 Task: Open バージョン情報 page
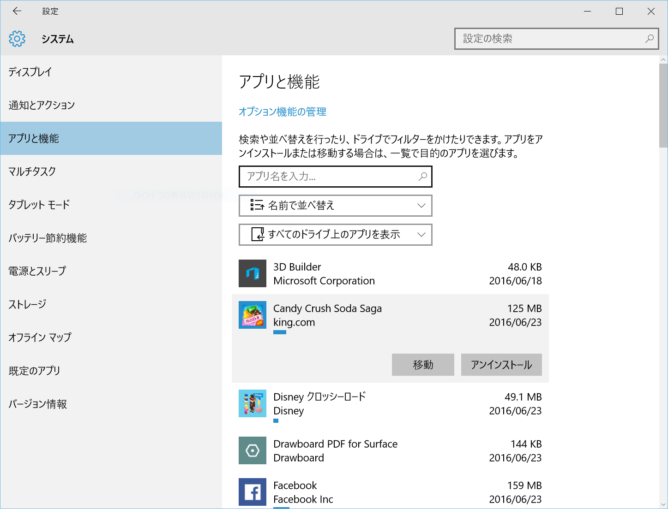tap(111, 404)
